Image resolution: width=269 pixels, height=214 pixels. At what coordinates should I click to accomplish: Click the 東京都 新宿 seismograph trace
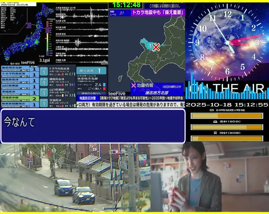[82, 36]
